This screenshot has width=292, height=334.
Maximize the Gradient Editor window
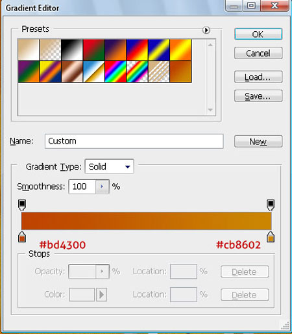pyautogui.click(x=251, y=5)
